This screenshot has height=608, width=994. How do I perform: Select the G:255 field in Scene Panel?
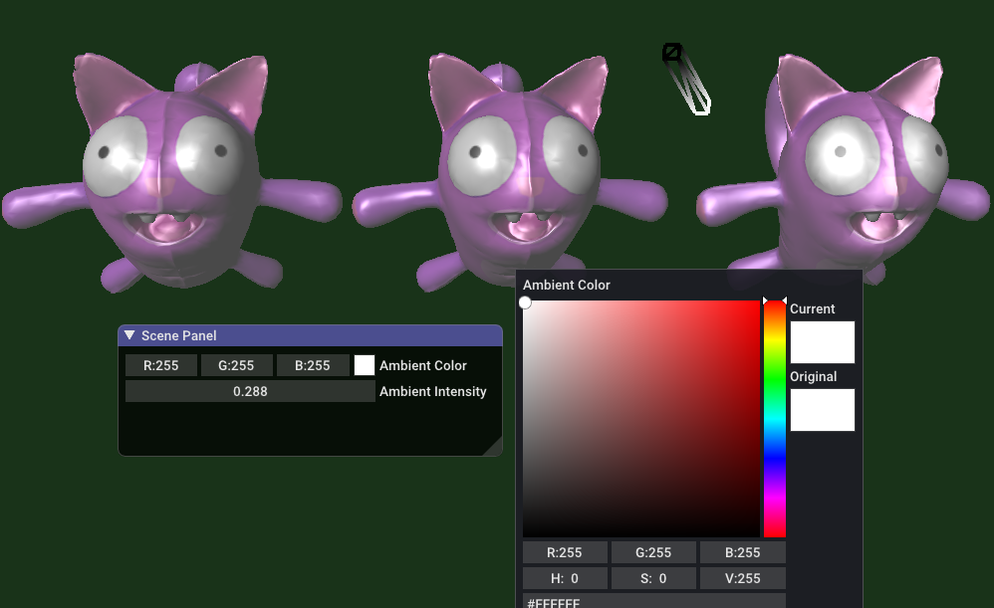[x=236, y=365]
